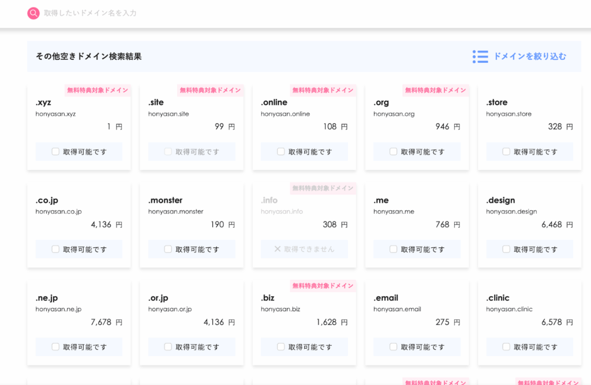Click the filter list icon
591x385 pixels.
pyautogui.click(x=480, y=56)
